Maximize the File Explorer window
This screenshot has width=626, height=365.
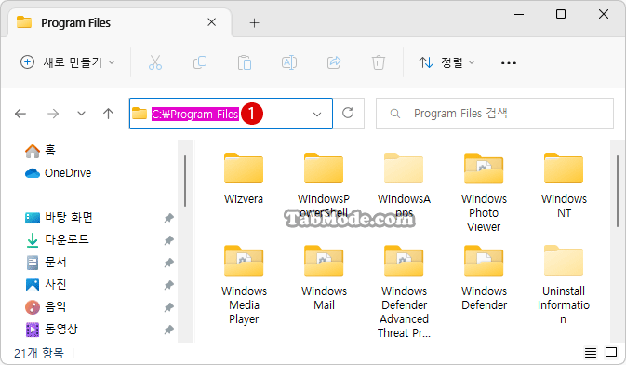click(x=561, y=14)
